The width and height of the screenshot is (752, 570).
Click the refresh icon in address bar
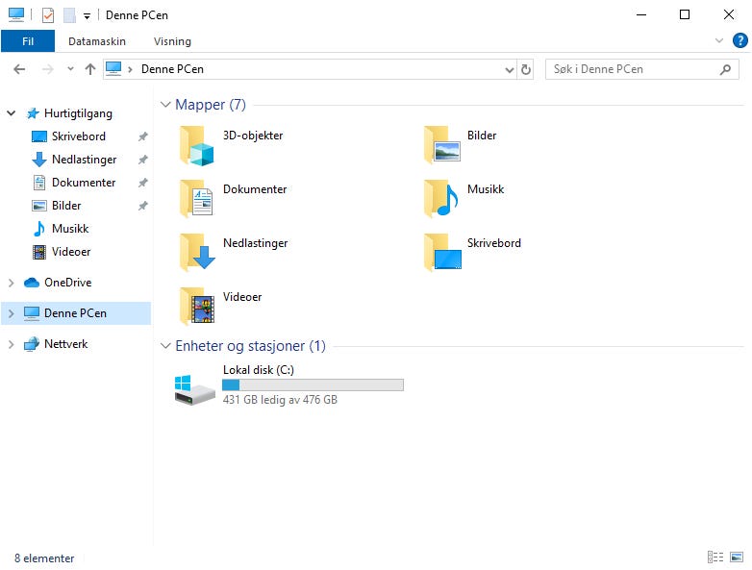pyautogui.click(x=526, y=69)
